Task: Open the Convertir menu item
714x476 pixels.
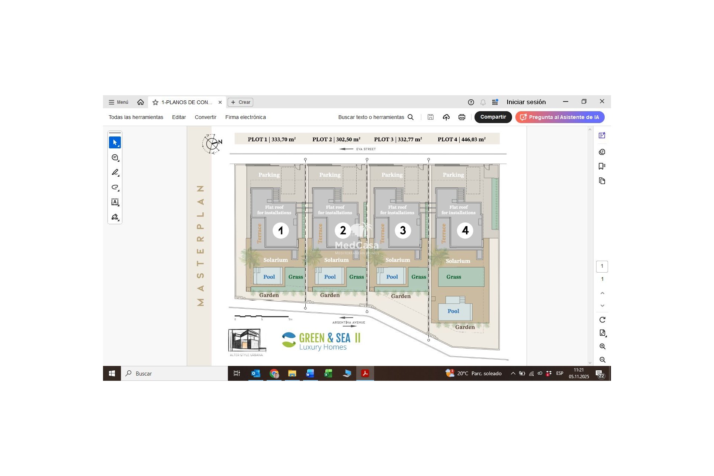Action: pyautogui.click(x=205, y=117)
